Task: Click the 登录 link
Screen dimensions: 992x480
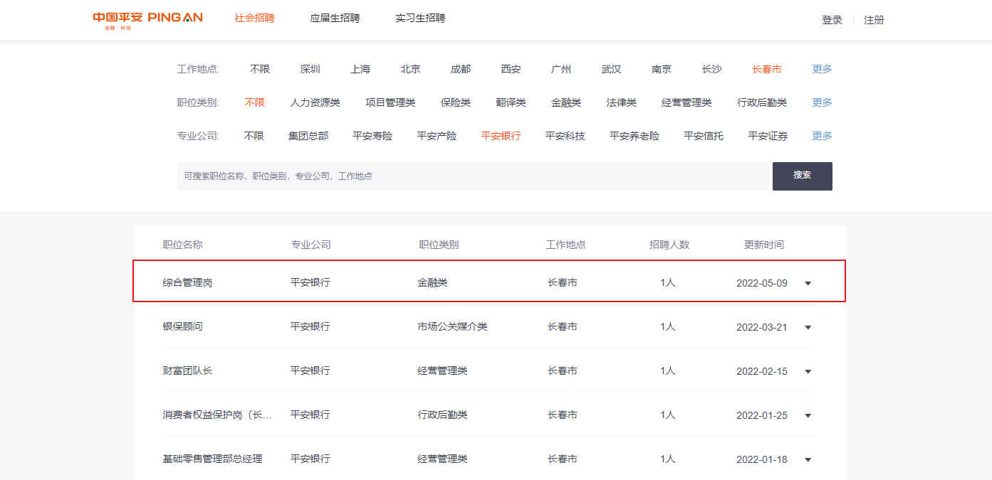Action: pos(832,20)
